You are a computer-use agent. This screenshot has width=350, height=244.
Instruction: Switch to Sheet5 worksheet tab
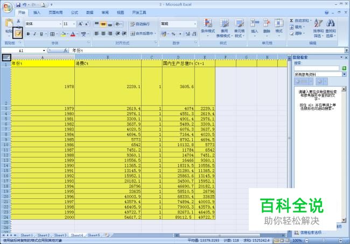pyautogui.click(x=94, y=235)
